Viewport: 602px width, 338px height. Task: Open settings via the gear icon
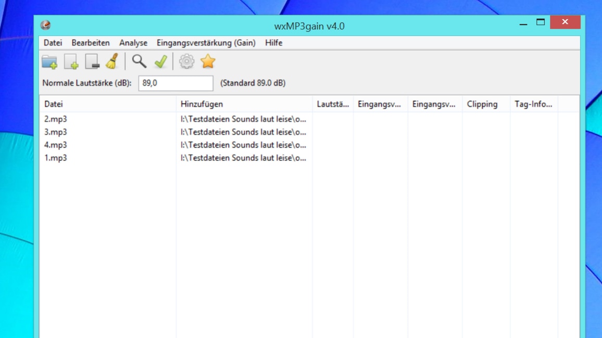tap(186, 61)
